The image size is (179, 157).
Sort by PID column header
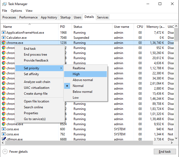point(65,27)
